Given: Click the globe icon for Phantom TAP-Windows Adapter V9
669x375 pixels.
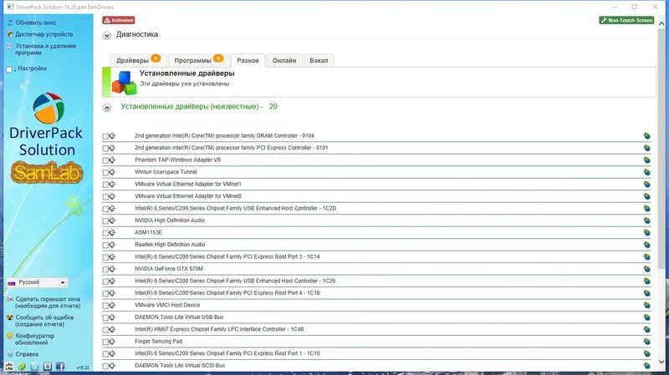Looking at the screenshot, I should click(646, 160).
